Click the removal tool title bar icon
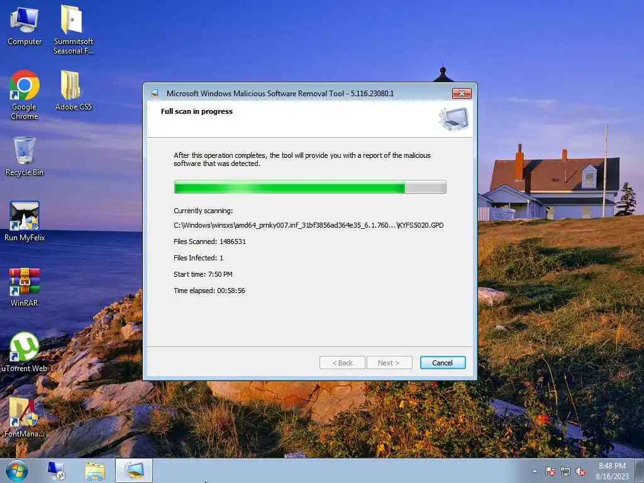The height and width of the screenshot is (483, 644). point(155,93)
